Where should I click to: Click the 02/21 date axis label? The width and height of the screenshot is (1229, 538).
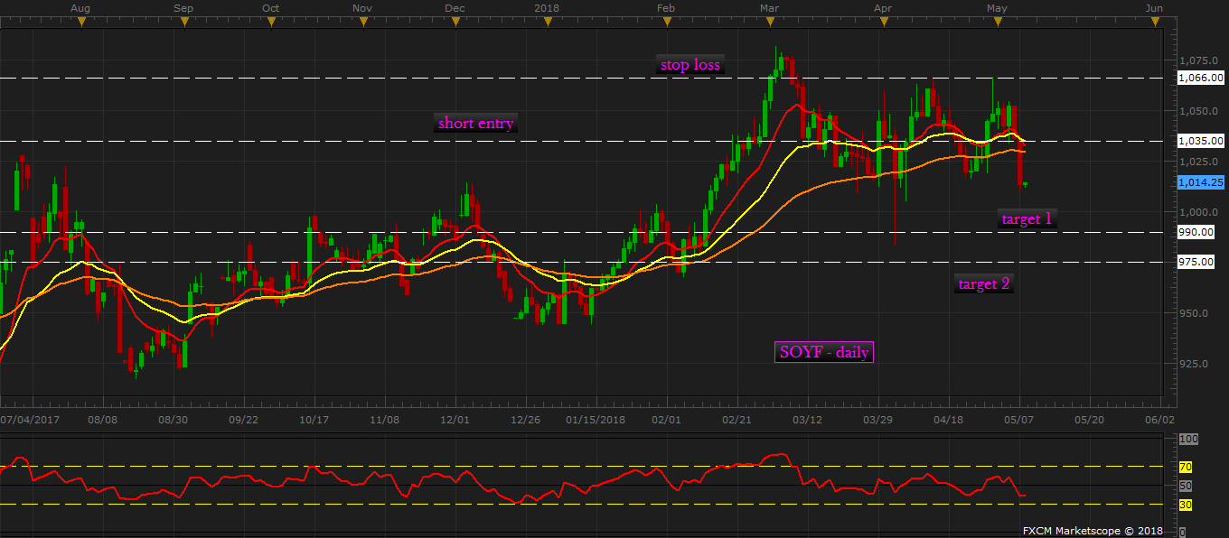point(736,420)
